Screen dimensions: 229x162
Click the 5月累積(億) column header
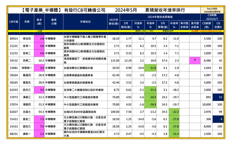coord(163,25)
